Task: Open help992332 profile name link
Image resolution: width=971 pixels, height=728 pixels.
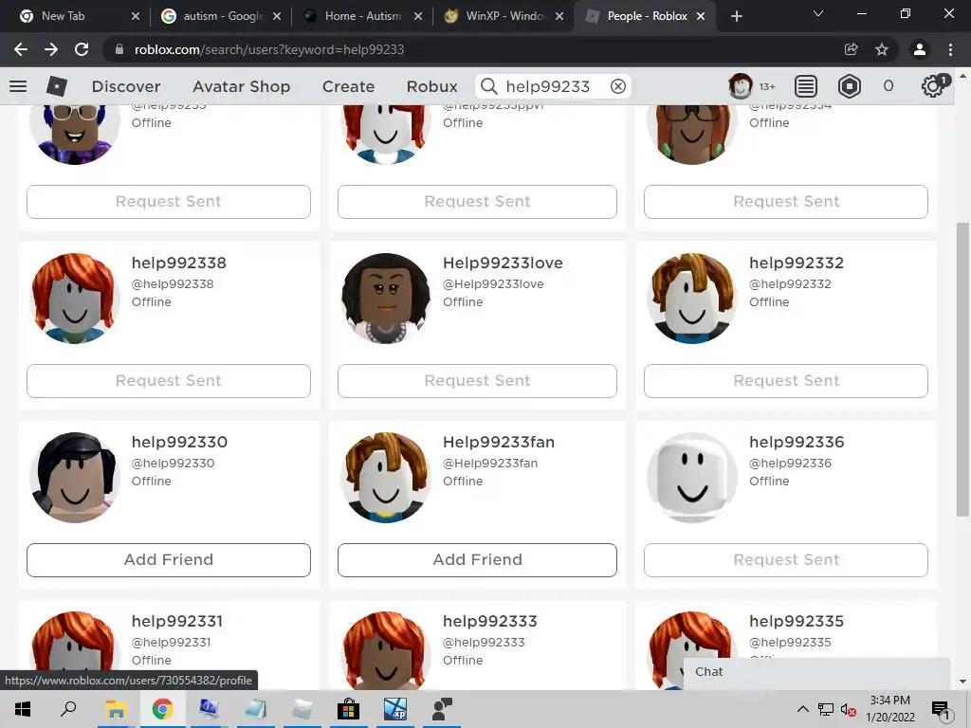Action: click(797, 263)
